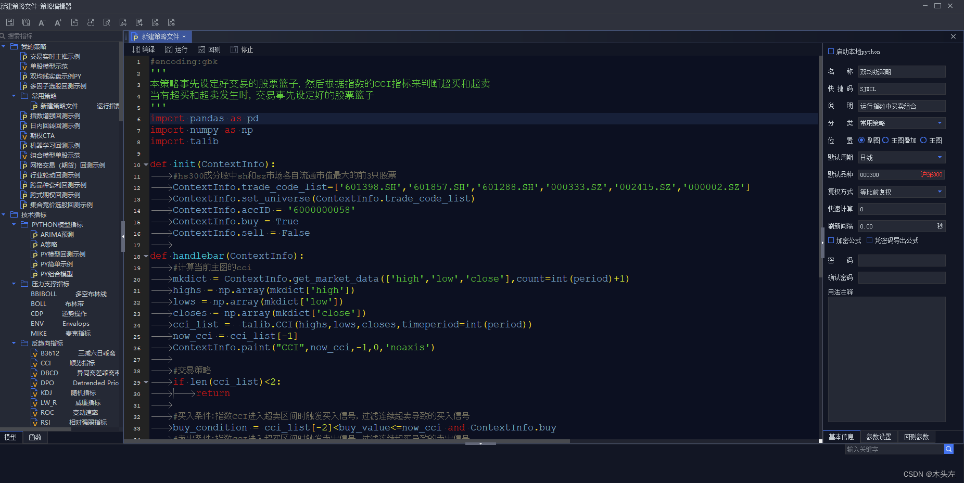Image resolution: width=964 pixels, height=483 pixels.
Task: Collapse the 技术指标 tree node
Action: pyautogui.click(x=4, y=214)
